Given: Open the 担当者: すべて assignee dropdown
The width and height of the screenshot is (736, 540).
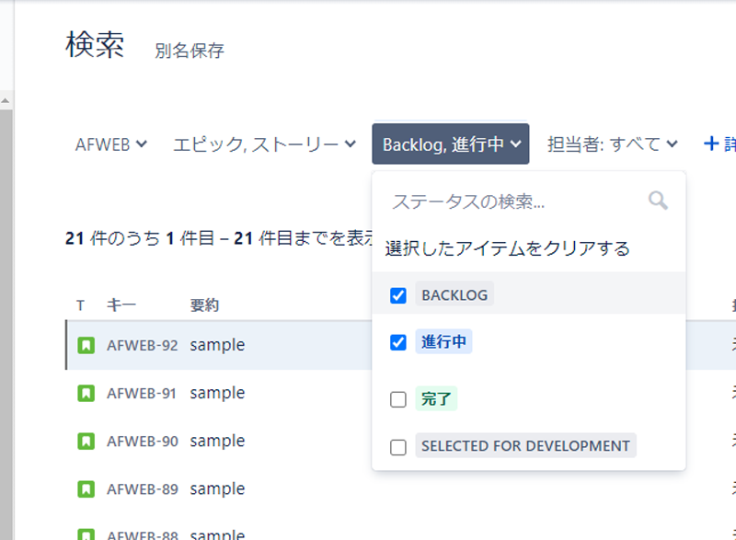Looking at the screenshot, I should 613,144.
